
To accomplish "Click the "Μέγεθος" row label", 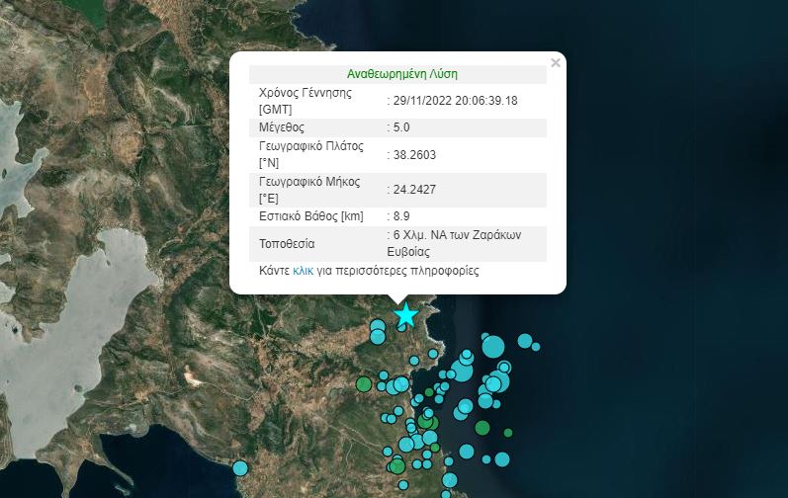I will point(282,127).
